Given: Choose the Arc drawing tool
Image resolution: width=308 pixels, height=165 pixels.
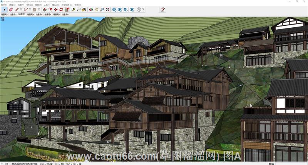Looking at the screenshot, I should coord(26,9).
